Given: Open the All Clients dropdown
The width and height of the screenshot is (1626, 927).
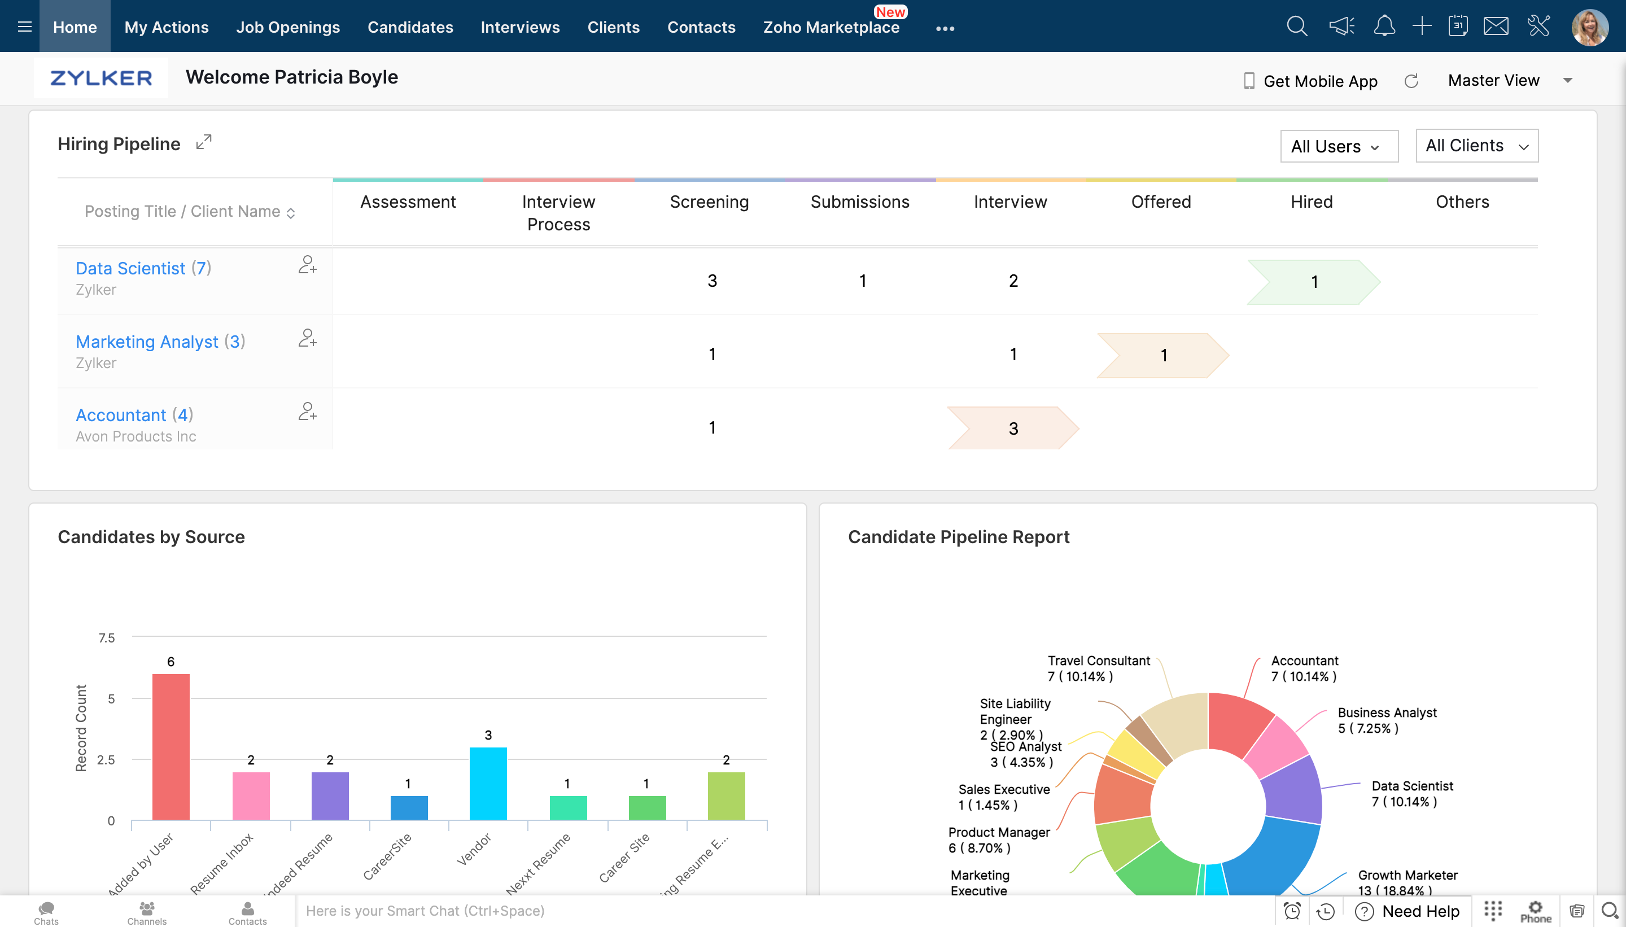Looking at the screenshot, I should pos(1476,146).
